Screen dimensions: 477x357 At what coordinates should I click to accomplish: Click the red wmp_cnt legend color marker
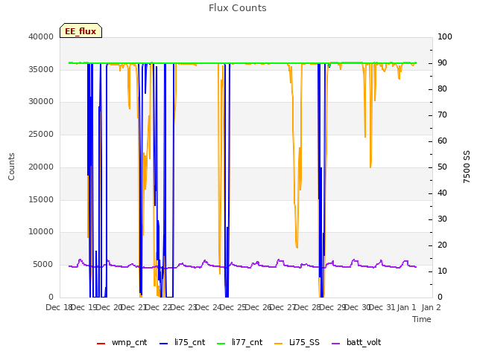click(x=101, y=344)
